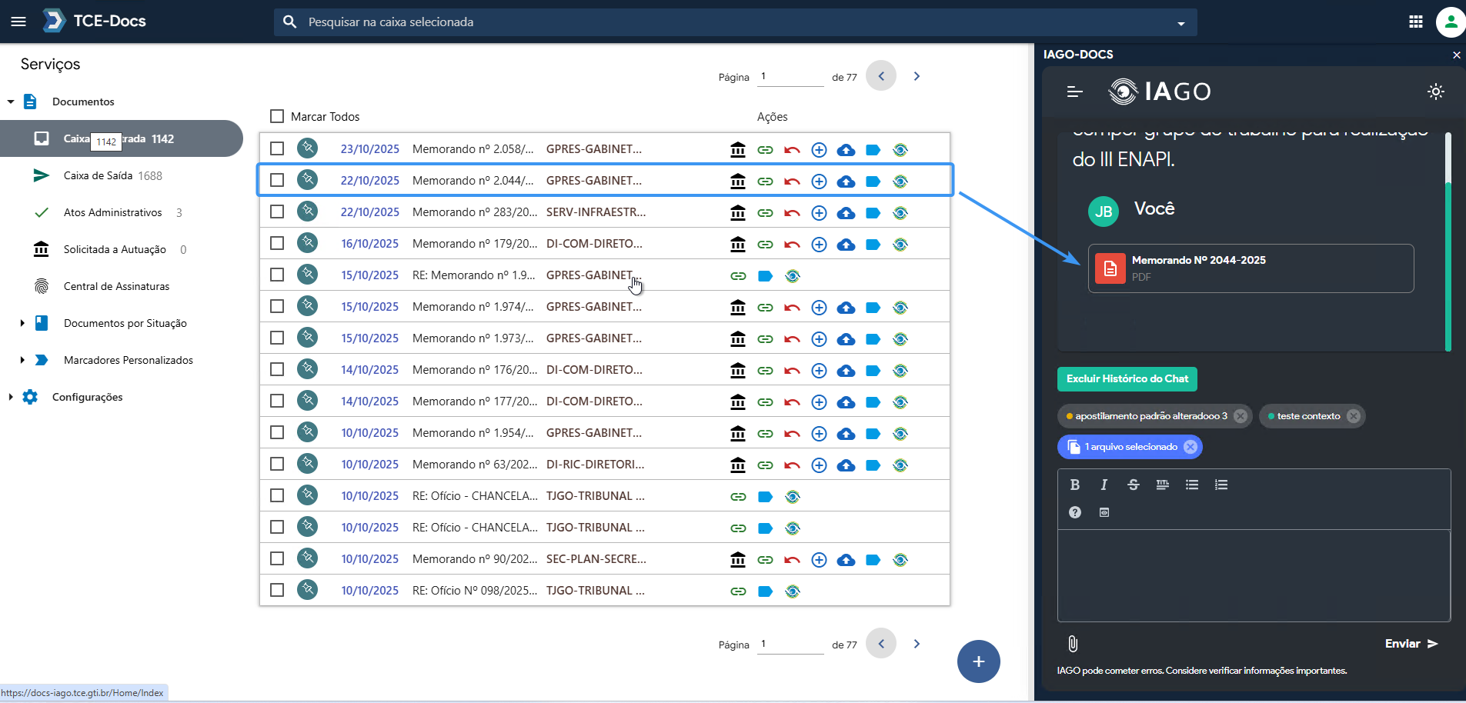Open Central de Assinaturas menu item

116,286
